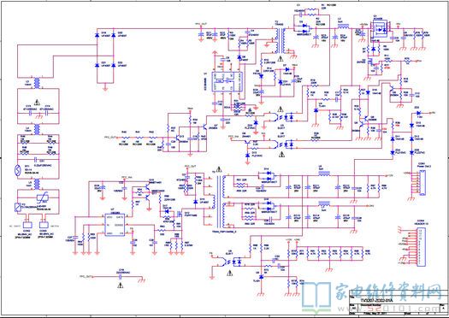
Task: Select the L2 inductor at top right
Action: tap(343, 26)
